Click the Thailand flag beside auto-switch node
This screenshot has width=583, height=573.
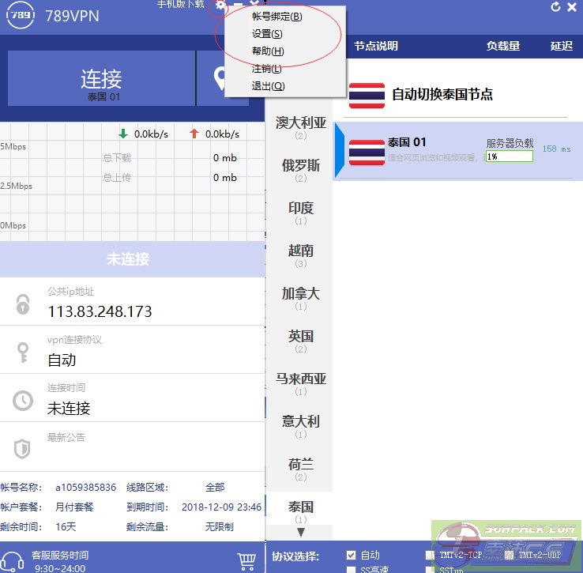(x=367, y=95)
